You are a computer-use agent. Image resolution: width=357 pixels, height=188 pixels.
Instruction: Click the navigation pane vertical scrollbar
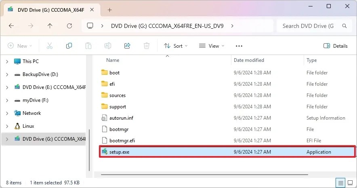coord(89,150)
